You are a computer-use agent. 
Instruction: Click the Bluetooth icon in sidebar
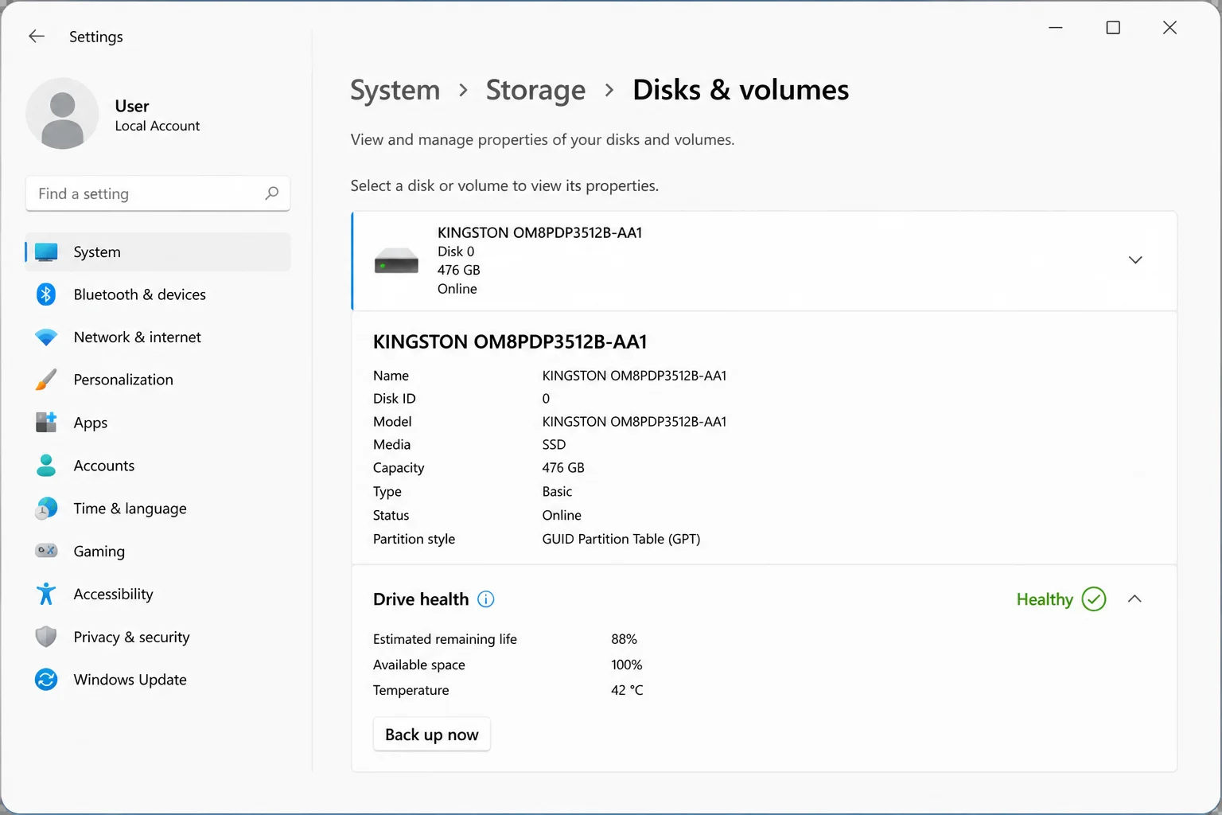46,294
